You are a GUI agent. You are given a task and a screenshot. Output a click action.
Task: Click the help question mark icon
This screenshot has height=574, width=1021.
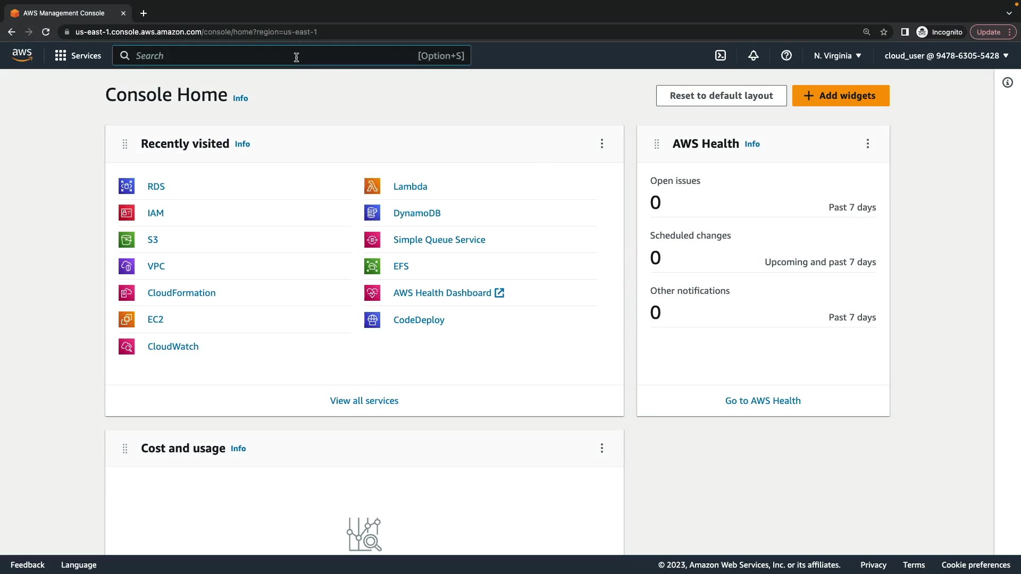click(x=786, y=55)
